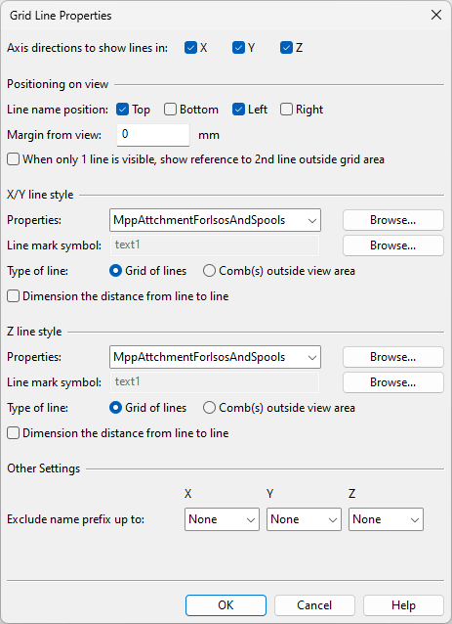This screenshot has height=624, width=452.
Task: Enable show reference to 2nd line option
Action: tap(13, 159)
